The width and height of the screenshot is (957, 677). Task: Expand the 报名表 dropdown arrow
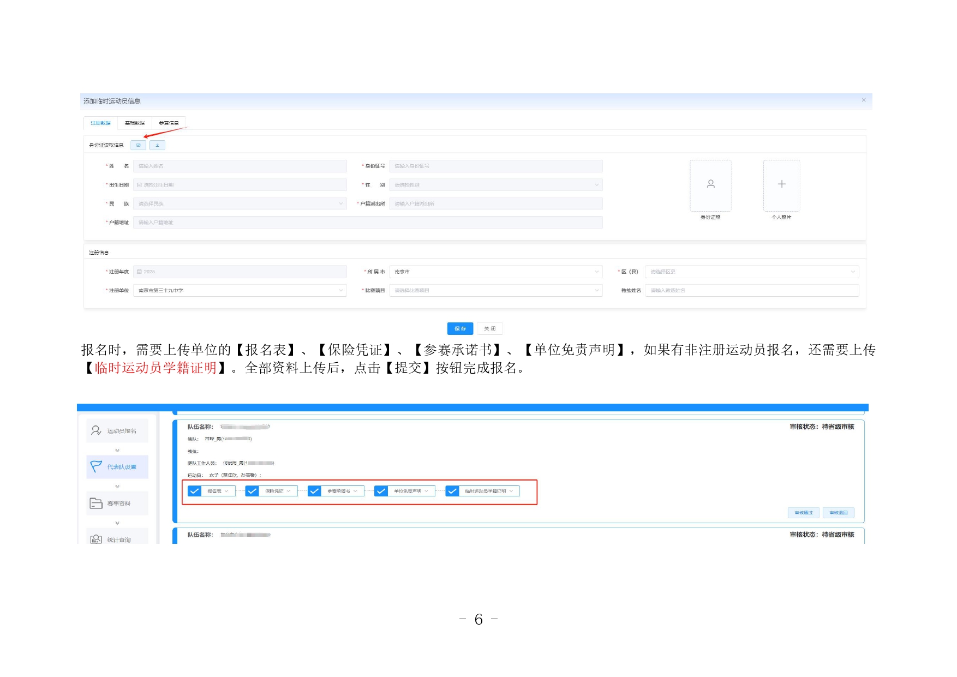pos(226,491)
